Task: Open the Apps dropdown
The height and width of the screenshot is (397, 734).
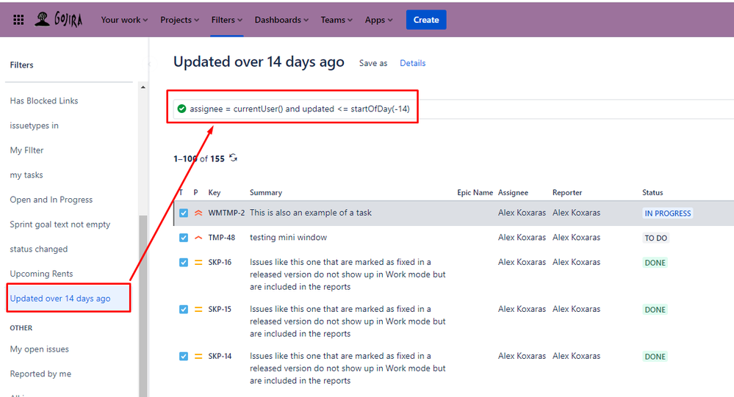Action: point(378,20)
